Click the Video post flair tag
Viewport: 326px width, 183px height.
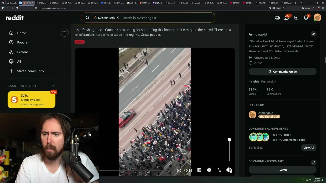point(79,42)
